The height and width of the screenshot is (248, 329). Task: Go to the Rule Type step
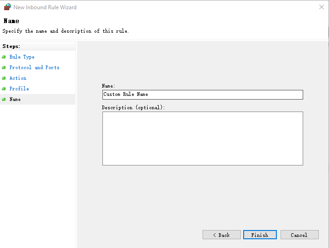click(x=22, y=57)
